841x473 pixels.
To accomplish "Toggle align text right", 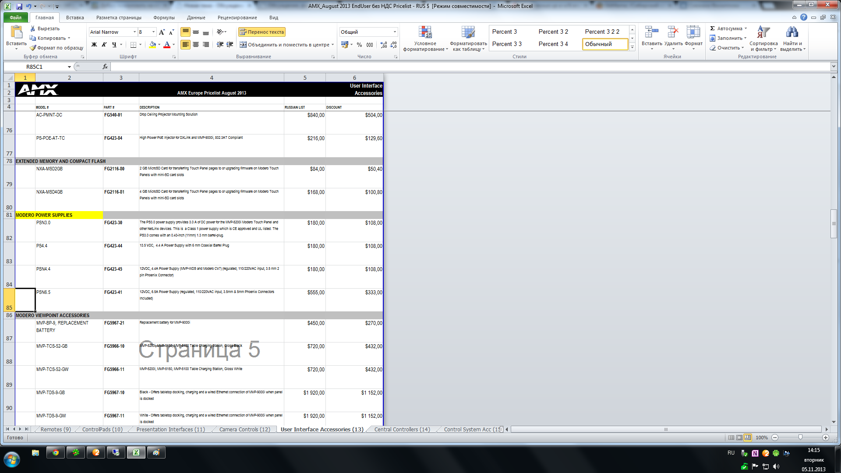I will click(206, 45).
